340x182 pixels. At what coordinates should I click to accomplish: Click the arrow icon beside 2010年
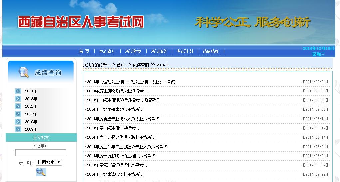coord(18,122)
